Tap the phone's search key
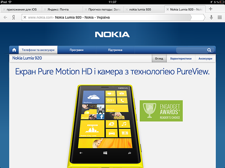The image size is (225, 168). click(x=129, y=153)
